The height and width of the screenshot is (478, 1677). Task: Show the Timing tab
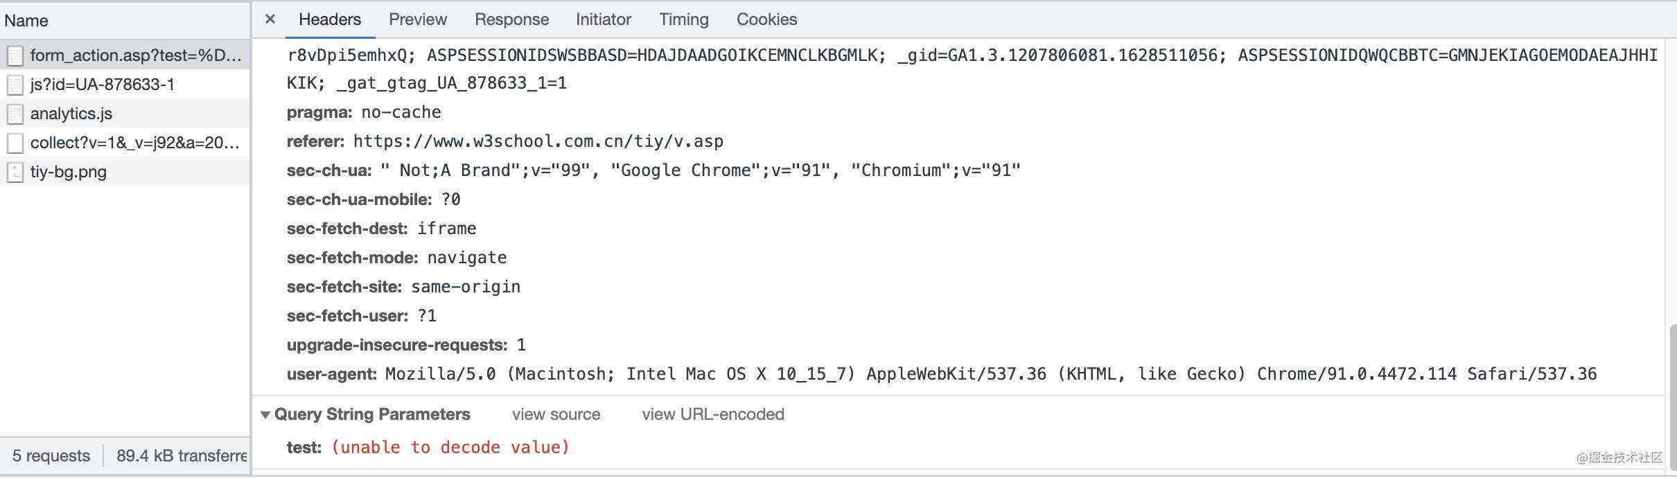pyautogui.click(x=684, y=19)
